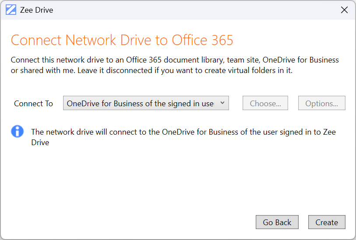Expand the dropdown using its chevron arrow
Screen dimensions: 356x240
[x=222, y=103]
